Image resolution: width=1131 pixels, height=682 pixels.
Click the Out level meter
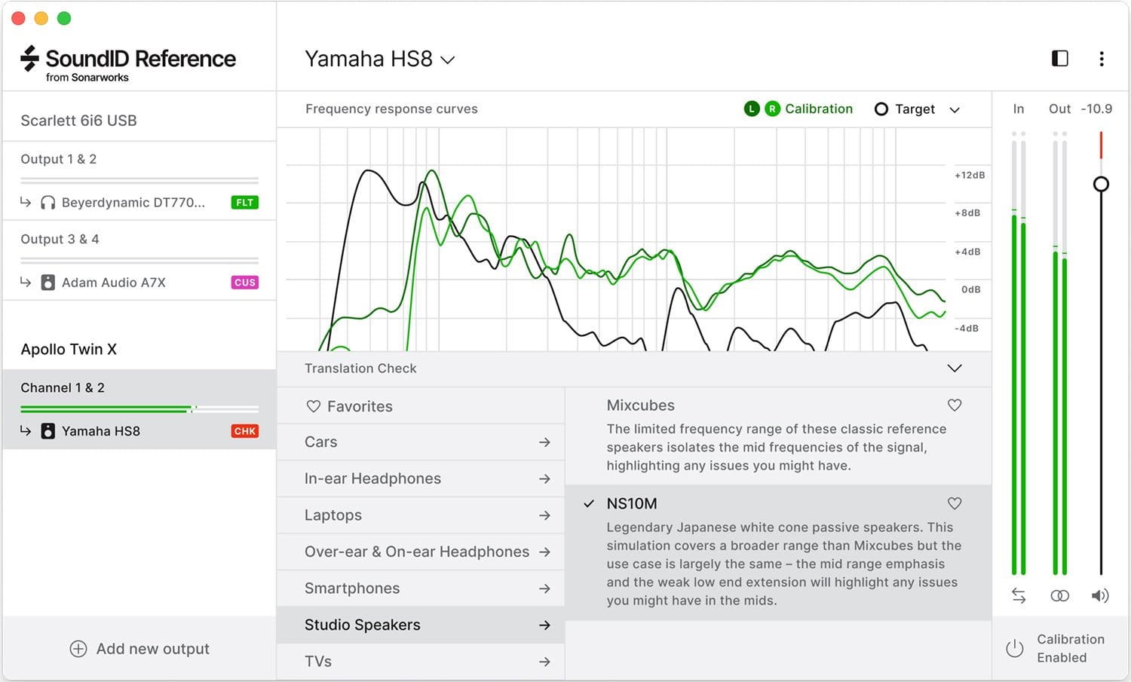pyautogui.click(x=1059, y=353)
